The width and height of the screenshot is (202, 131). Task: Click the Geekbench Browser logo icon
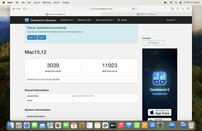(x=27, y=20)
